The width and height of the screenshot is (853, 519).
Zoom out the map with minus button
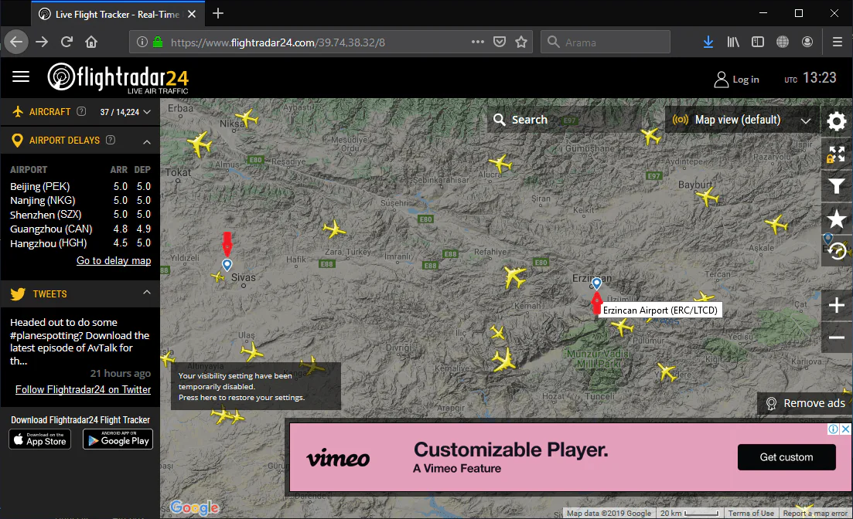[x=836, y=338]
